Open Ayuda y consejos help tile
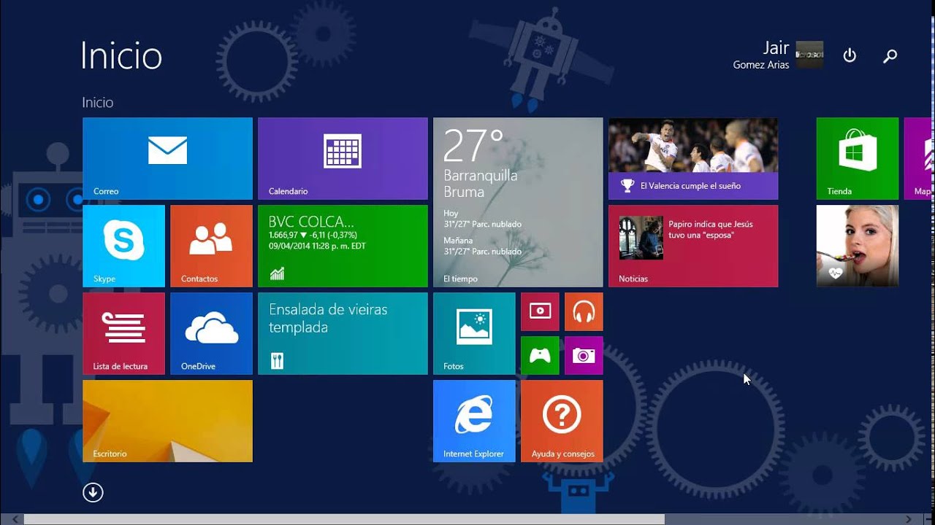The height and width of the screenshot is (525, 935). [562, 421]
